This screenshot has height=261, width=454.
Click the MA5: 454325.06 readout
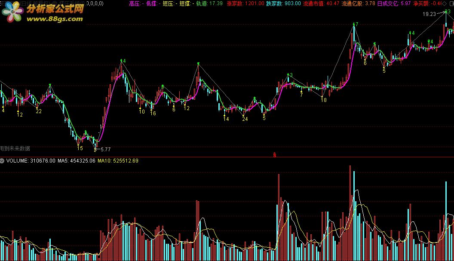click(77, 161)
